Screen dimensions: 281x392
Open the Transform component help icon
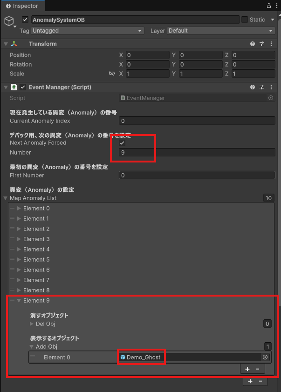pyautogui.click(x=253, y=44)
